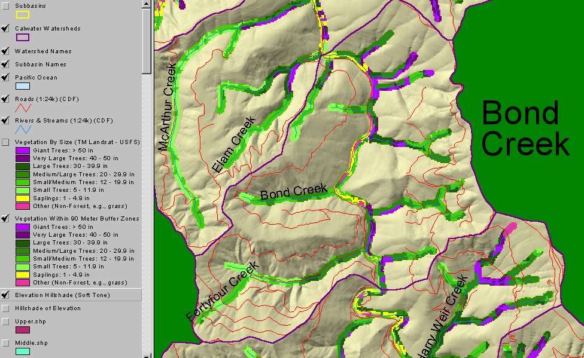Select the Roads (1:24k) (CDF) layer label
The image size is (584, 358).
[x=47, y=99]
